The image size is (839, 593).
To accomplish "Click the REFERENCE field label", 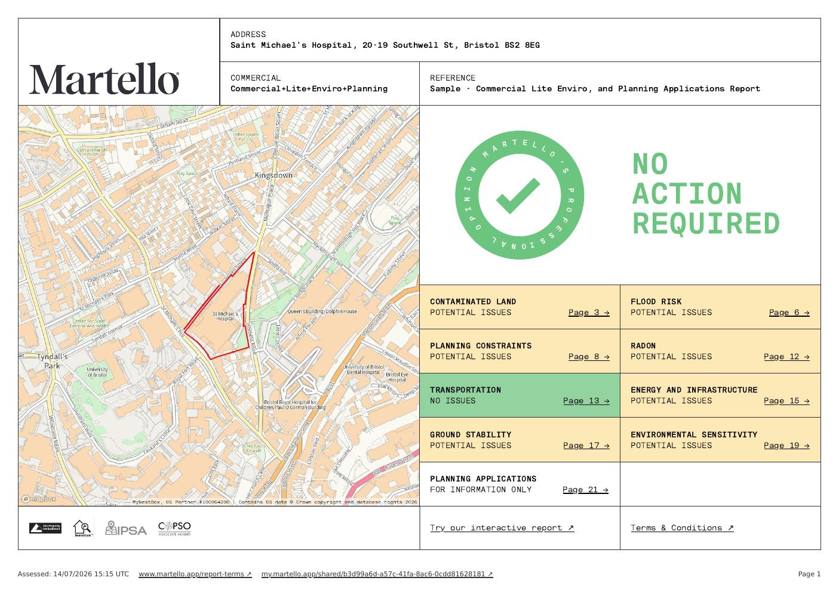I will [x=453, y=78].
